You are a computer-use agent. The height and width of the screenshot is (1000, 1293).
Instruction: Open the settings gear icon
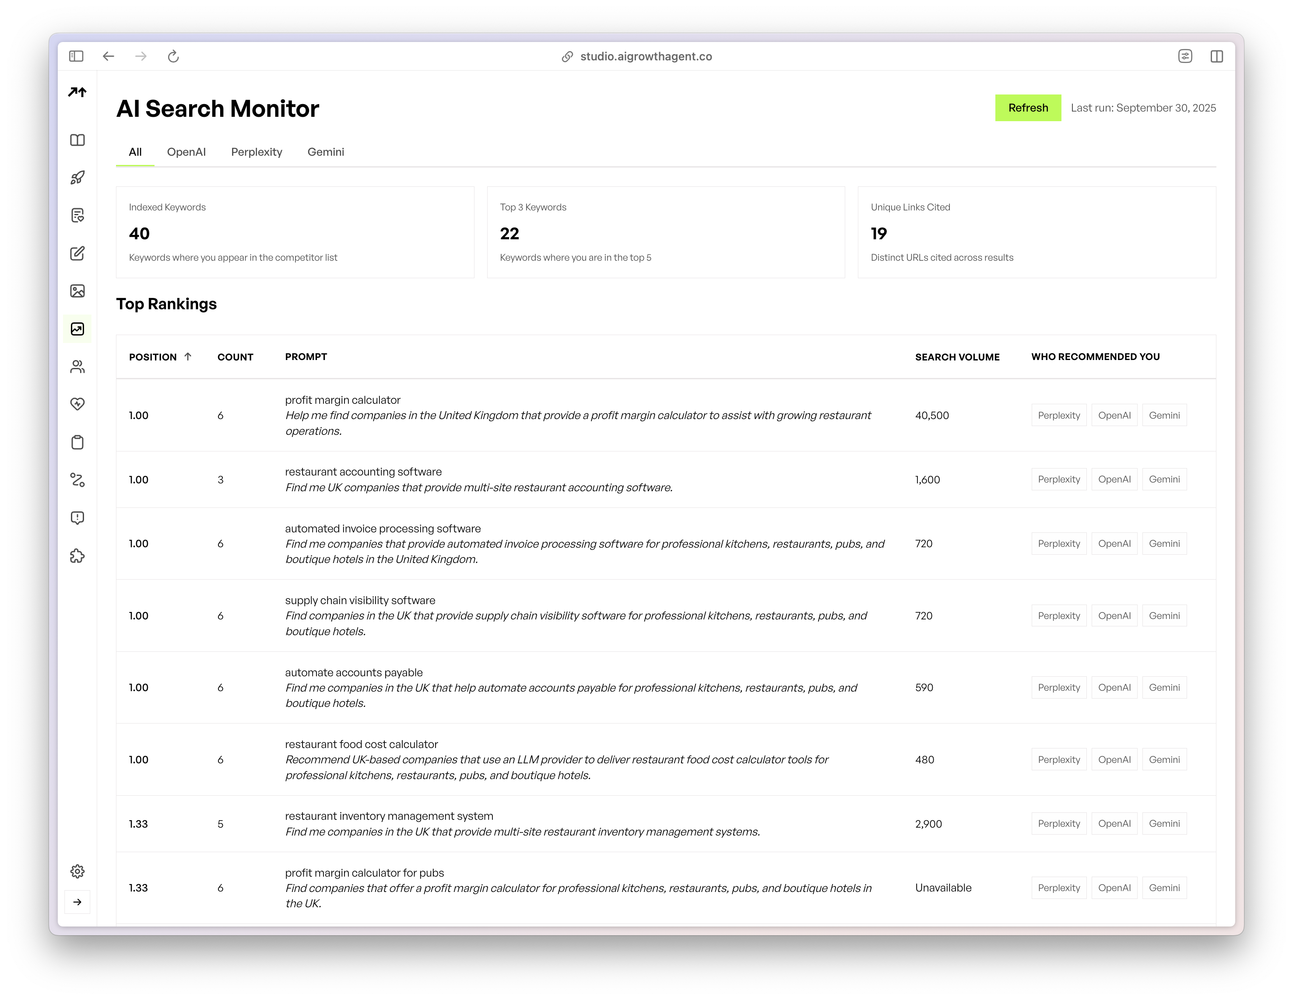(x=77, y=871)
